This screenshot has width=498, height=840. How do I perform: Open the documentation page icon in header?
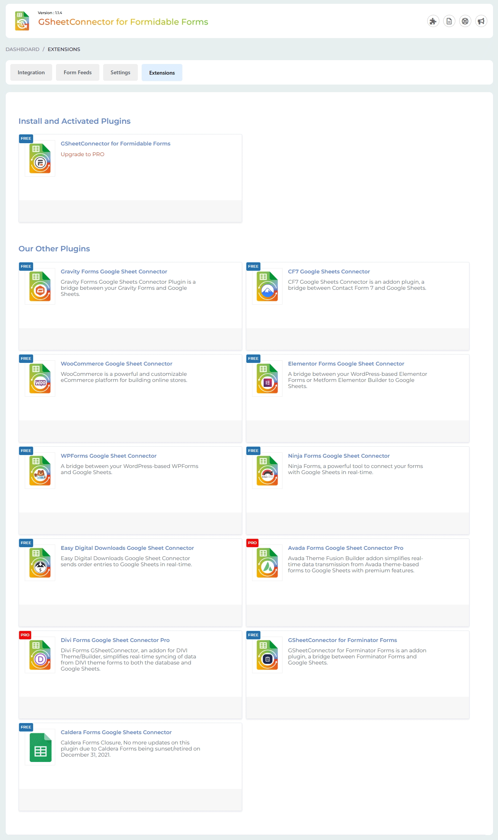point(449,21)
